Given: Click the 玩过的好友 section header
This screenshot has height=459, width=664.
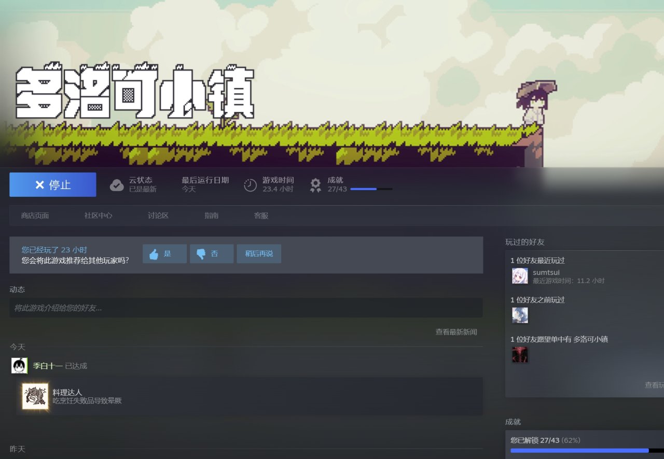Looking at the screenshot, I should point(525,242).
